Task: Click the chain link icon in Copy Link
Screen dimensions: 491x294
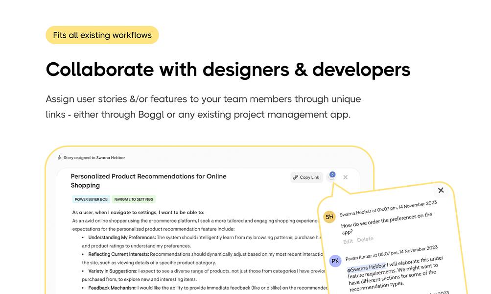Action: point(295,177)
